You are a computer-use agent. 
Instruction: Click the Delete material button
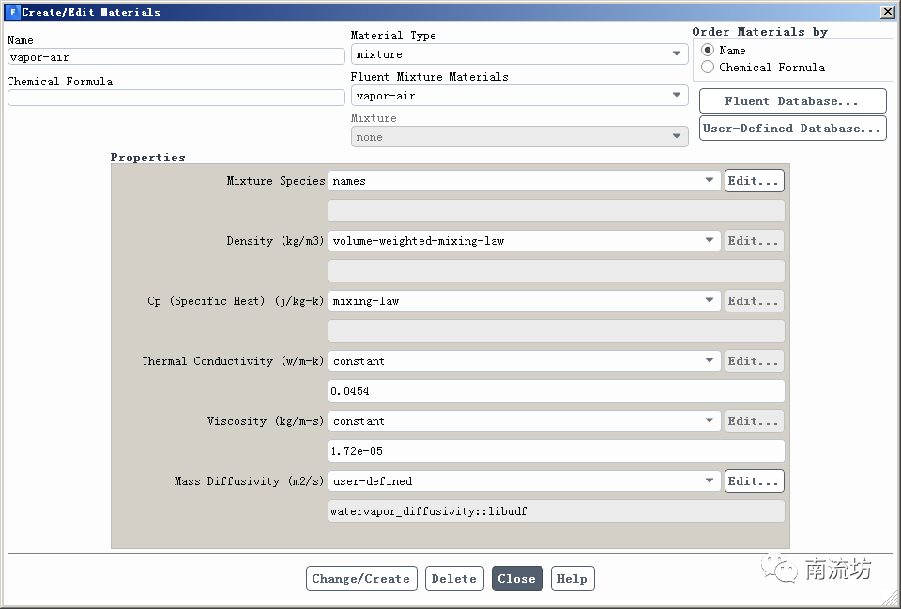pos(454,579)
